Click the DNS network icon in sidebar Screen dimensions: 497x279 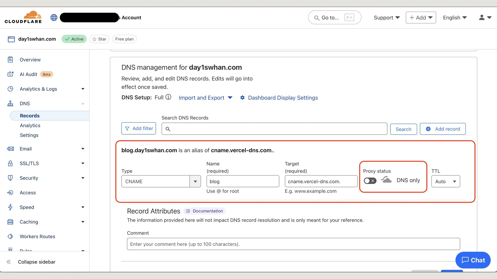tap(10, 104)
